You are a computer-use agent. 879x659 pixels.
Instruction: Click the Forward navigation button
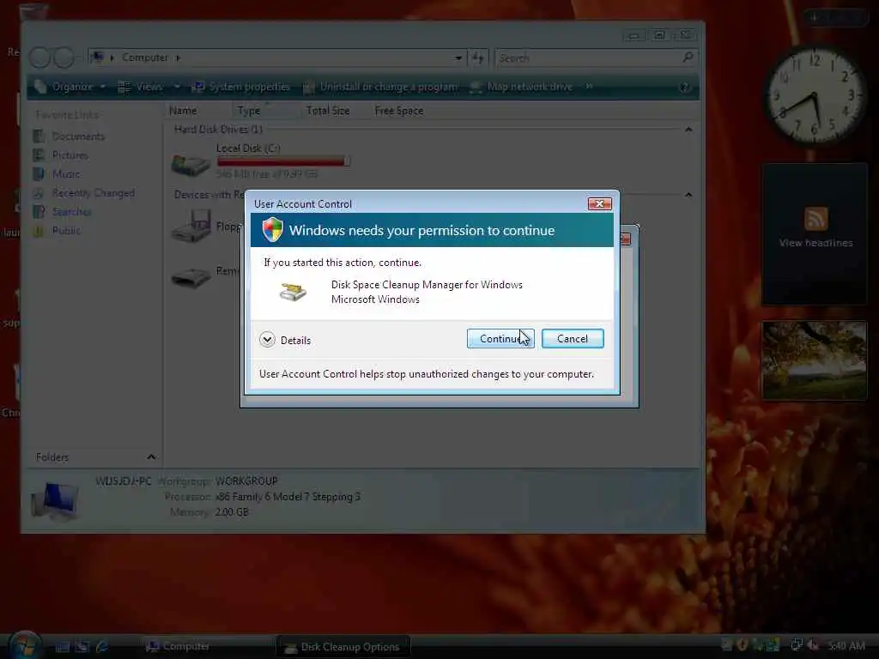tap(64, 57)
